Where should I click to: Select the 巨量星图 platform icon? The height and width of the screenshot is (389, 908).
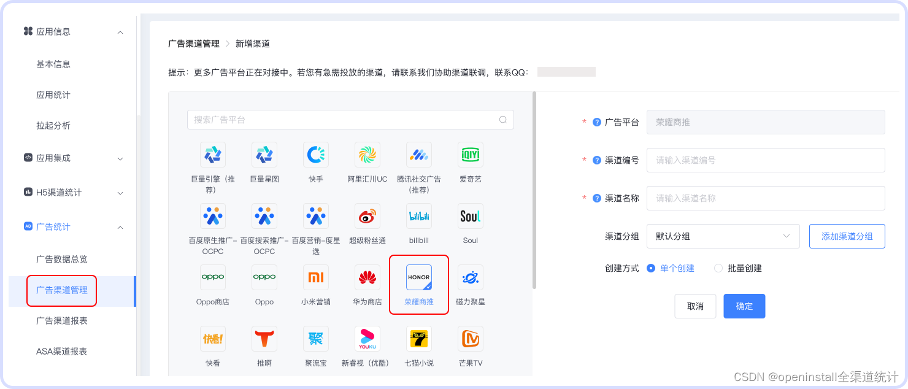(264, 155)
